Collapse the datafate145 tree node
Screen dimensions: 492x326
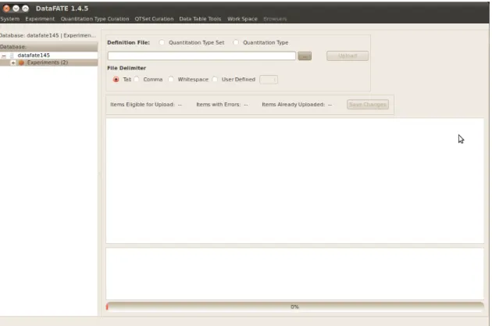[x=4, y=56]
